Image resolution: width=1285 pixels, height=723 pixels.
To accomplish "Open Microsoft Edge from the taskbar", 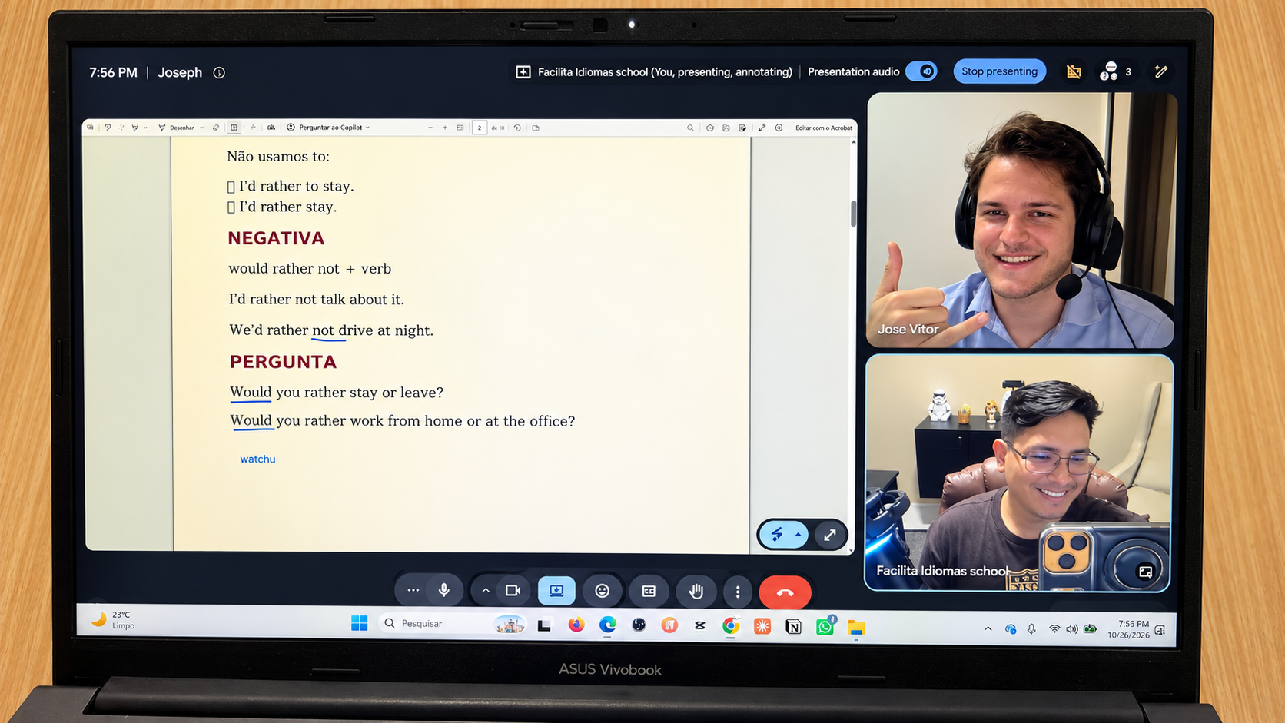I will [607, 625].
